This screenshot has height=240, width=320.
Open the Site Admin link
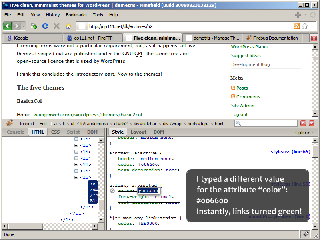[243, 106]
